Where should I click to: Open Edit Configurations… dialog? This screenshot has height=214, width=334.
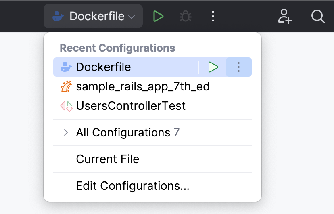tap(133, 186)
